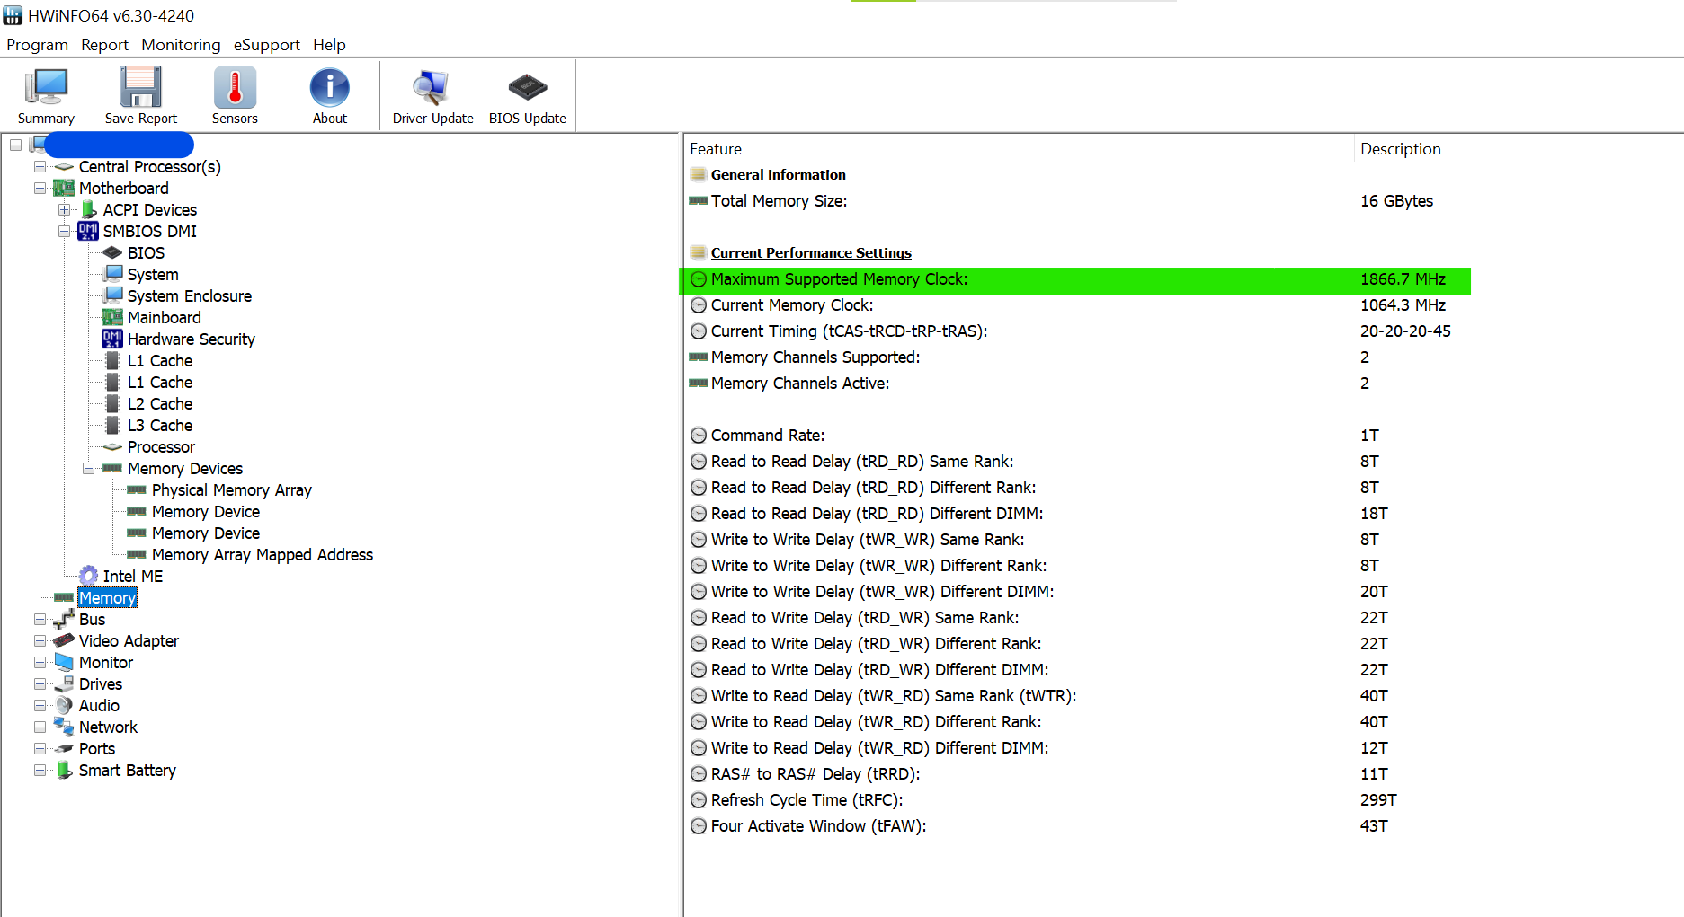Select the Processor tree item under SMBIOS
This screenshot has width=1684, height=917.
pyautogui.click(x=161, y=446)
